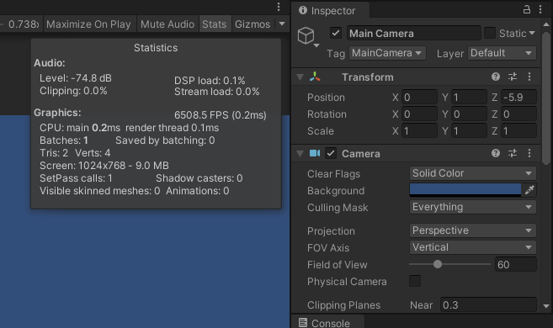Switch to the Console tab

point(324,323)
